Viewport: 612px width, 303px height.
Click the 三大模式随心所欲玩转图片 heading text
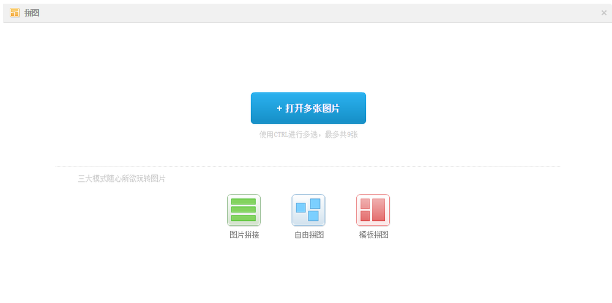[121, 179]
